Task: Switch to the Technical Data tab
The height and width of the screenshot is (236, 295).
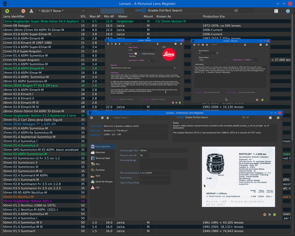Action: (x=102, y=158)
